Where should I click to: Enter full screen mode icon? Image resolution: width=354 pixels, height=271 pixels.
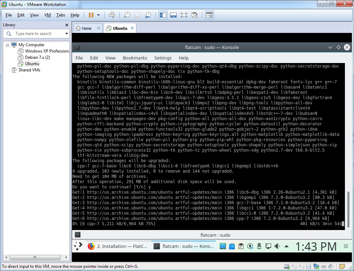coord(184,15)
